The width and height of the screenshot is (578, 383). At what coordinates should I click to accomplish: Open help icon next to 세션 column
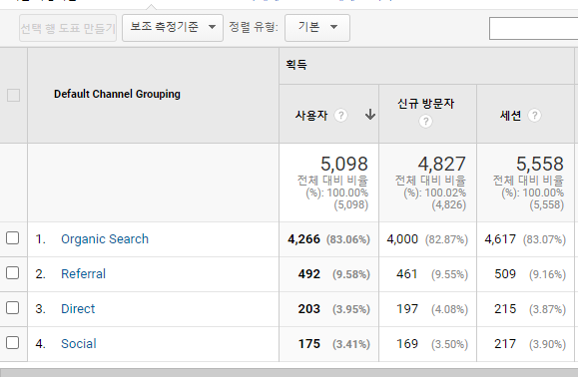534,116
